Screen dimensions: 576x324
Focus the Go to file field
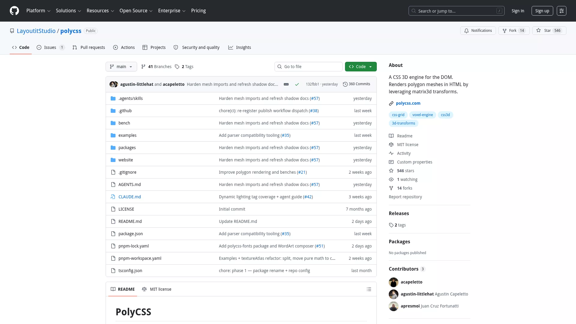[x=308, y=67]
